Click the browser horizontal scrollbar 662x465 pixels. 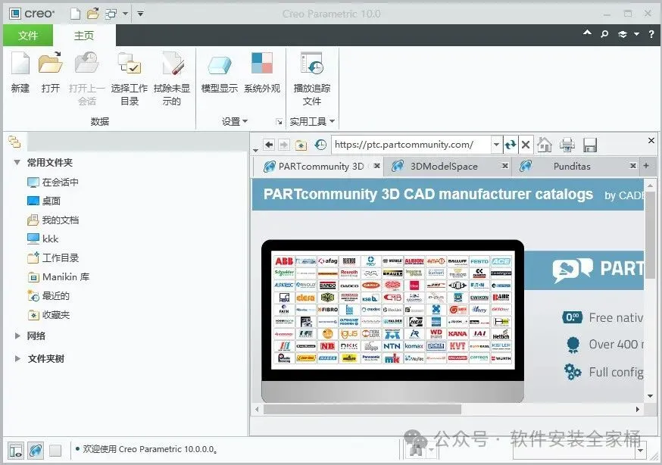[x=362, y=409]
